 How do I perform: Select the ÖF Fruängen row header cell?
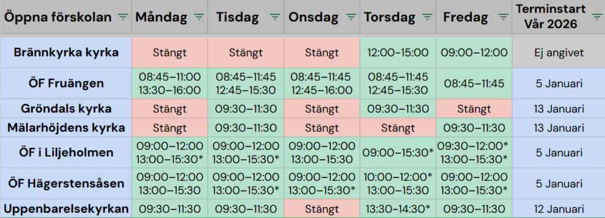[x=66, y=83]
